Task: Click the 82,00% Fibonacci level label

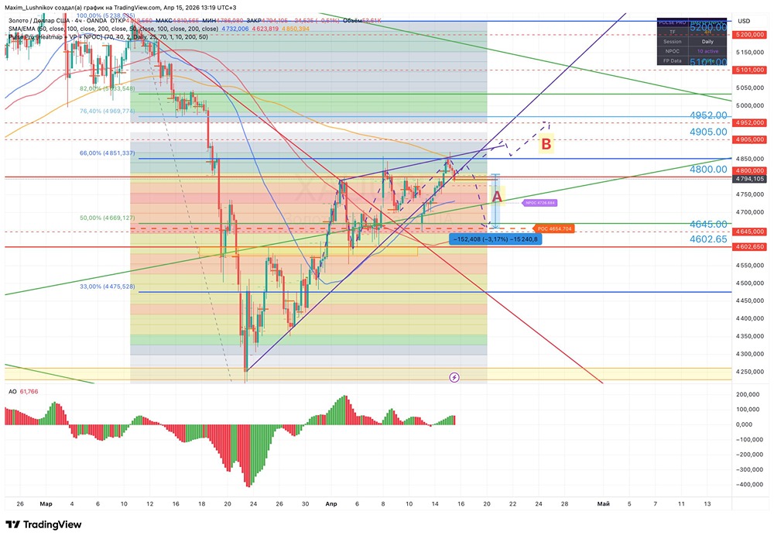Action: pos(107,88)
